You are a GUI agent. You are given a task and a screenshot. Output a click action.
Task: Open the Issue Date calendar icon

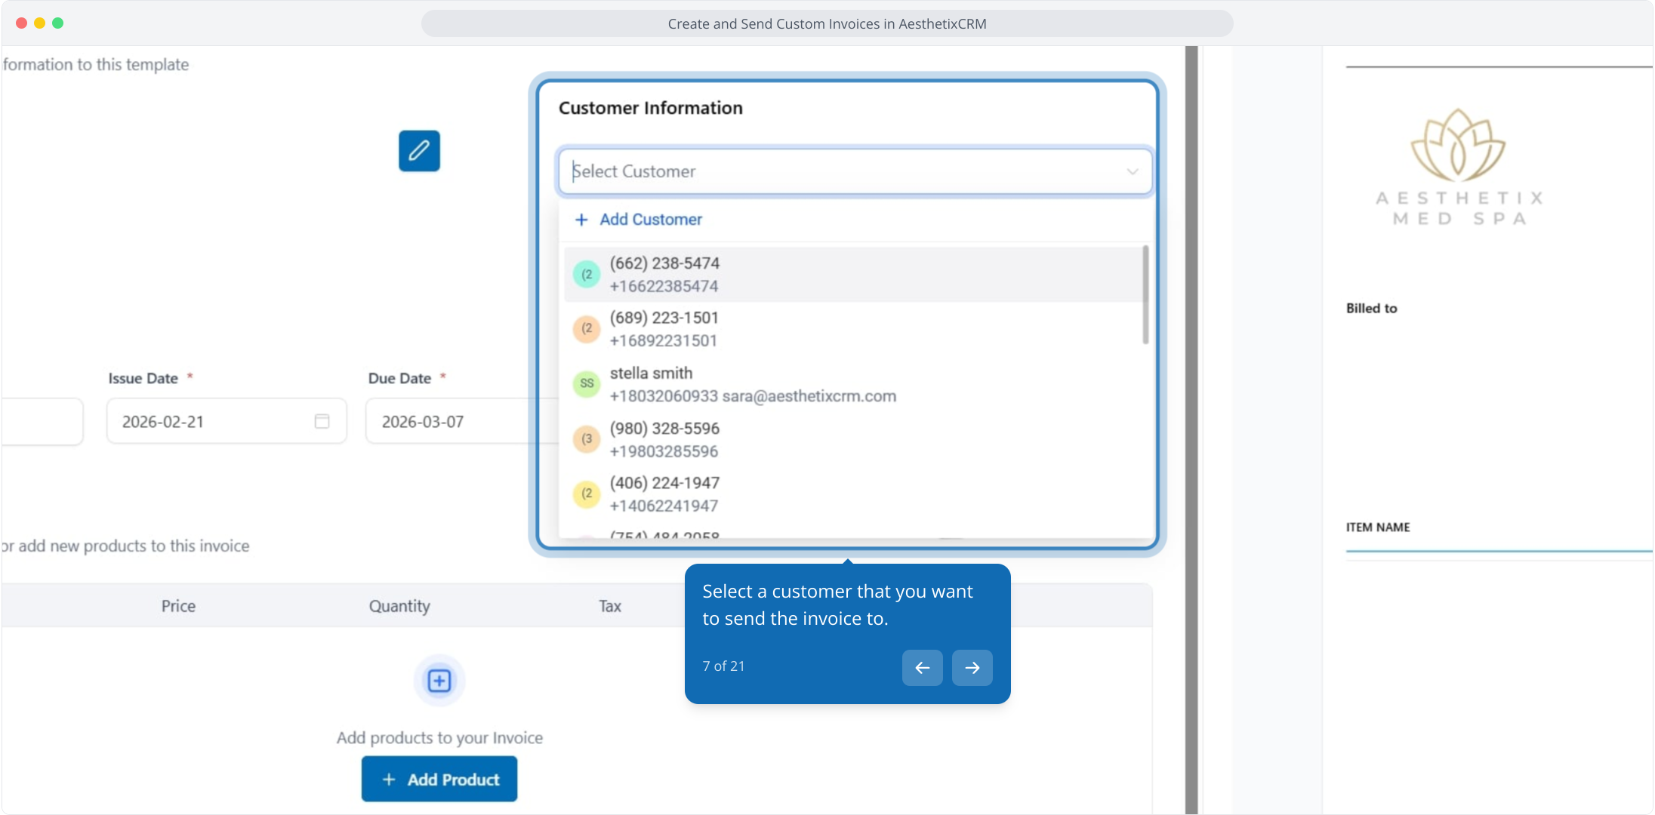(322, 421)
